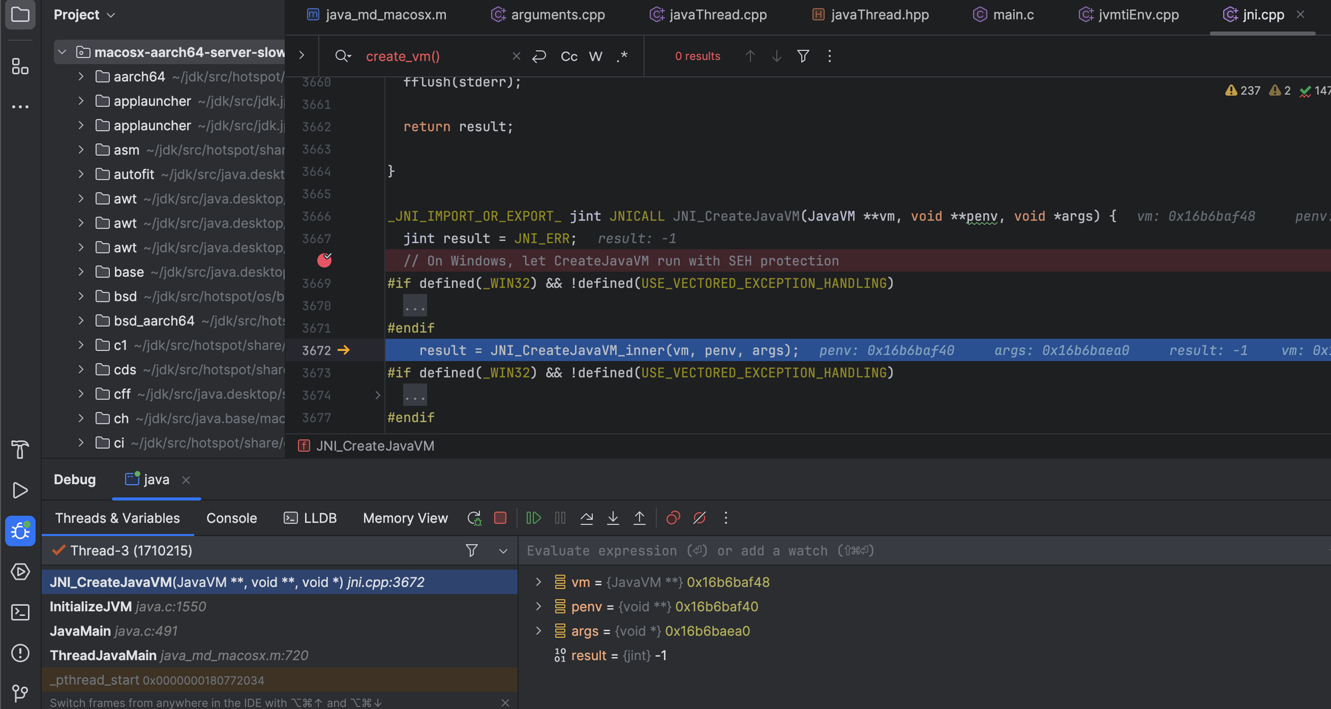
Task: Resume program with the green play icon
Action: [x=533, y=518]
